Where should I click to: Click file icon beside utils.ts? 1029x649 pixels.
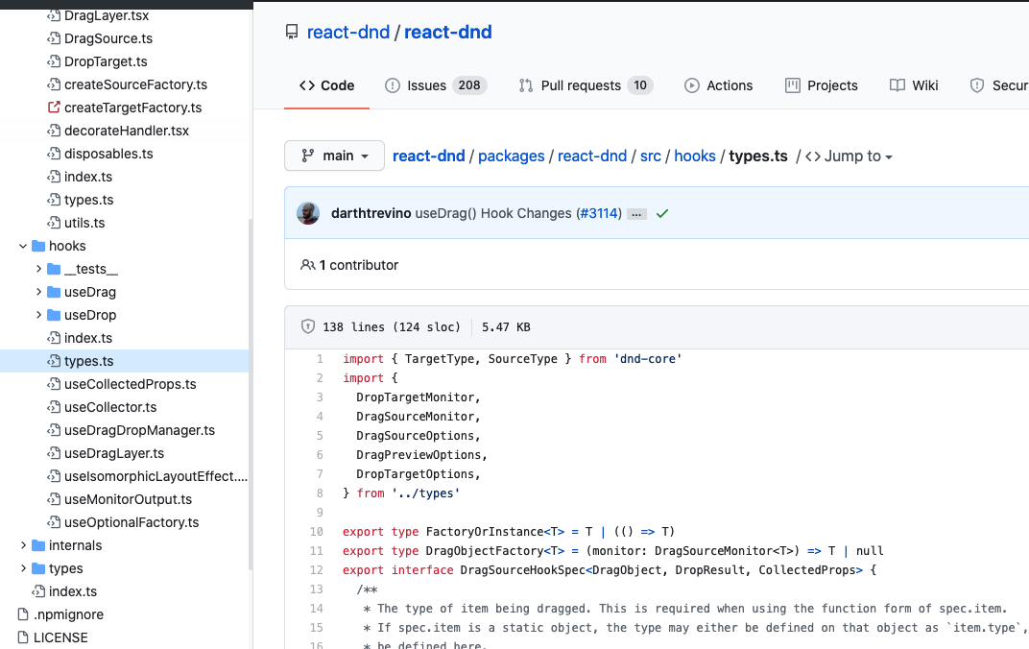[x=54, y=223]
